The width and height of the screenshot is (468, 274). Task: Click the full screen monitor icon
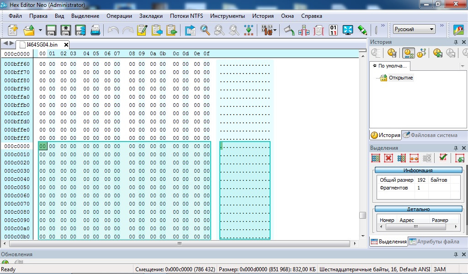[348, 30]
